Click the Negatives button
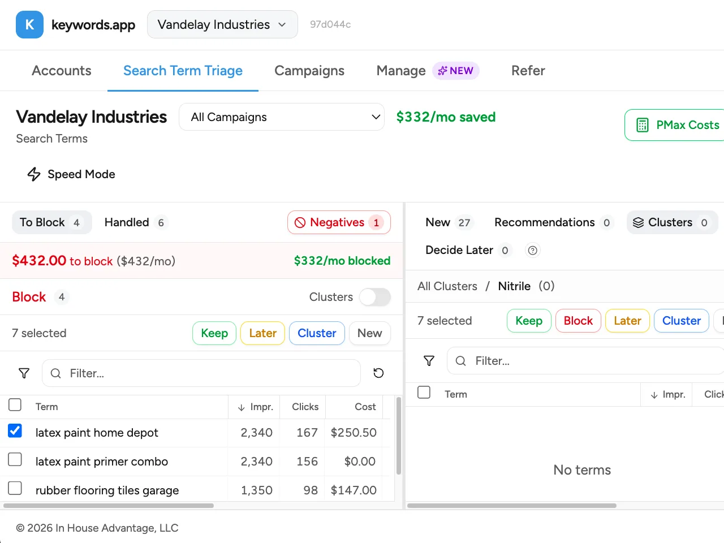 click(339, 222)
